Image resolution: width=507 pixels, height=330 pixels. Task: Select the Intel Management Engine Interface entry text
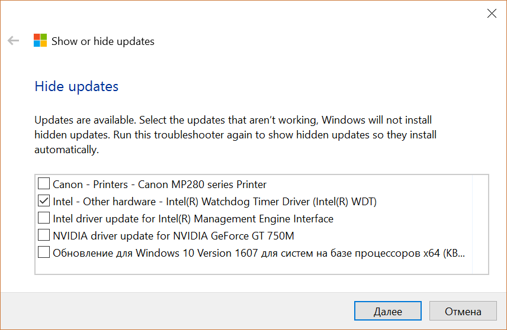(192, 219)
